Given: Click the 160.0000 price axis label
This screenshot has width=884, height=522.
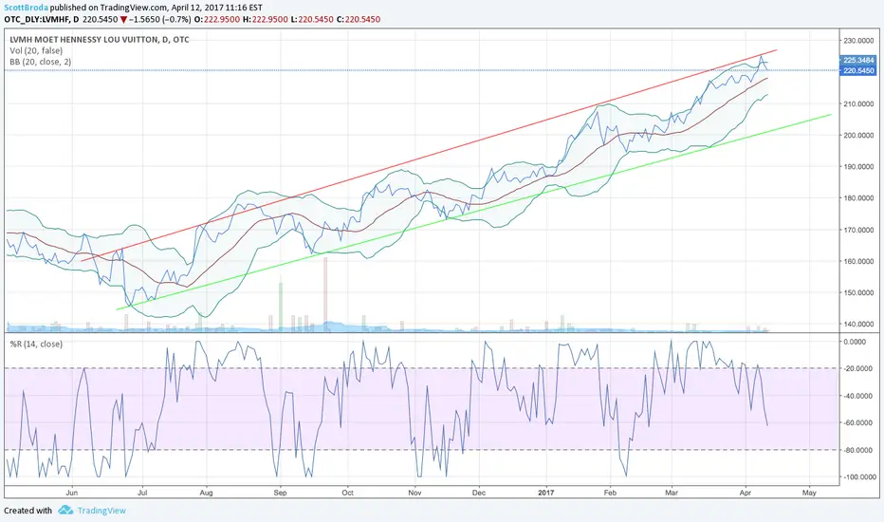Looking at the screenshot, I should (x=859, y=261).
